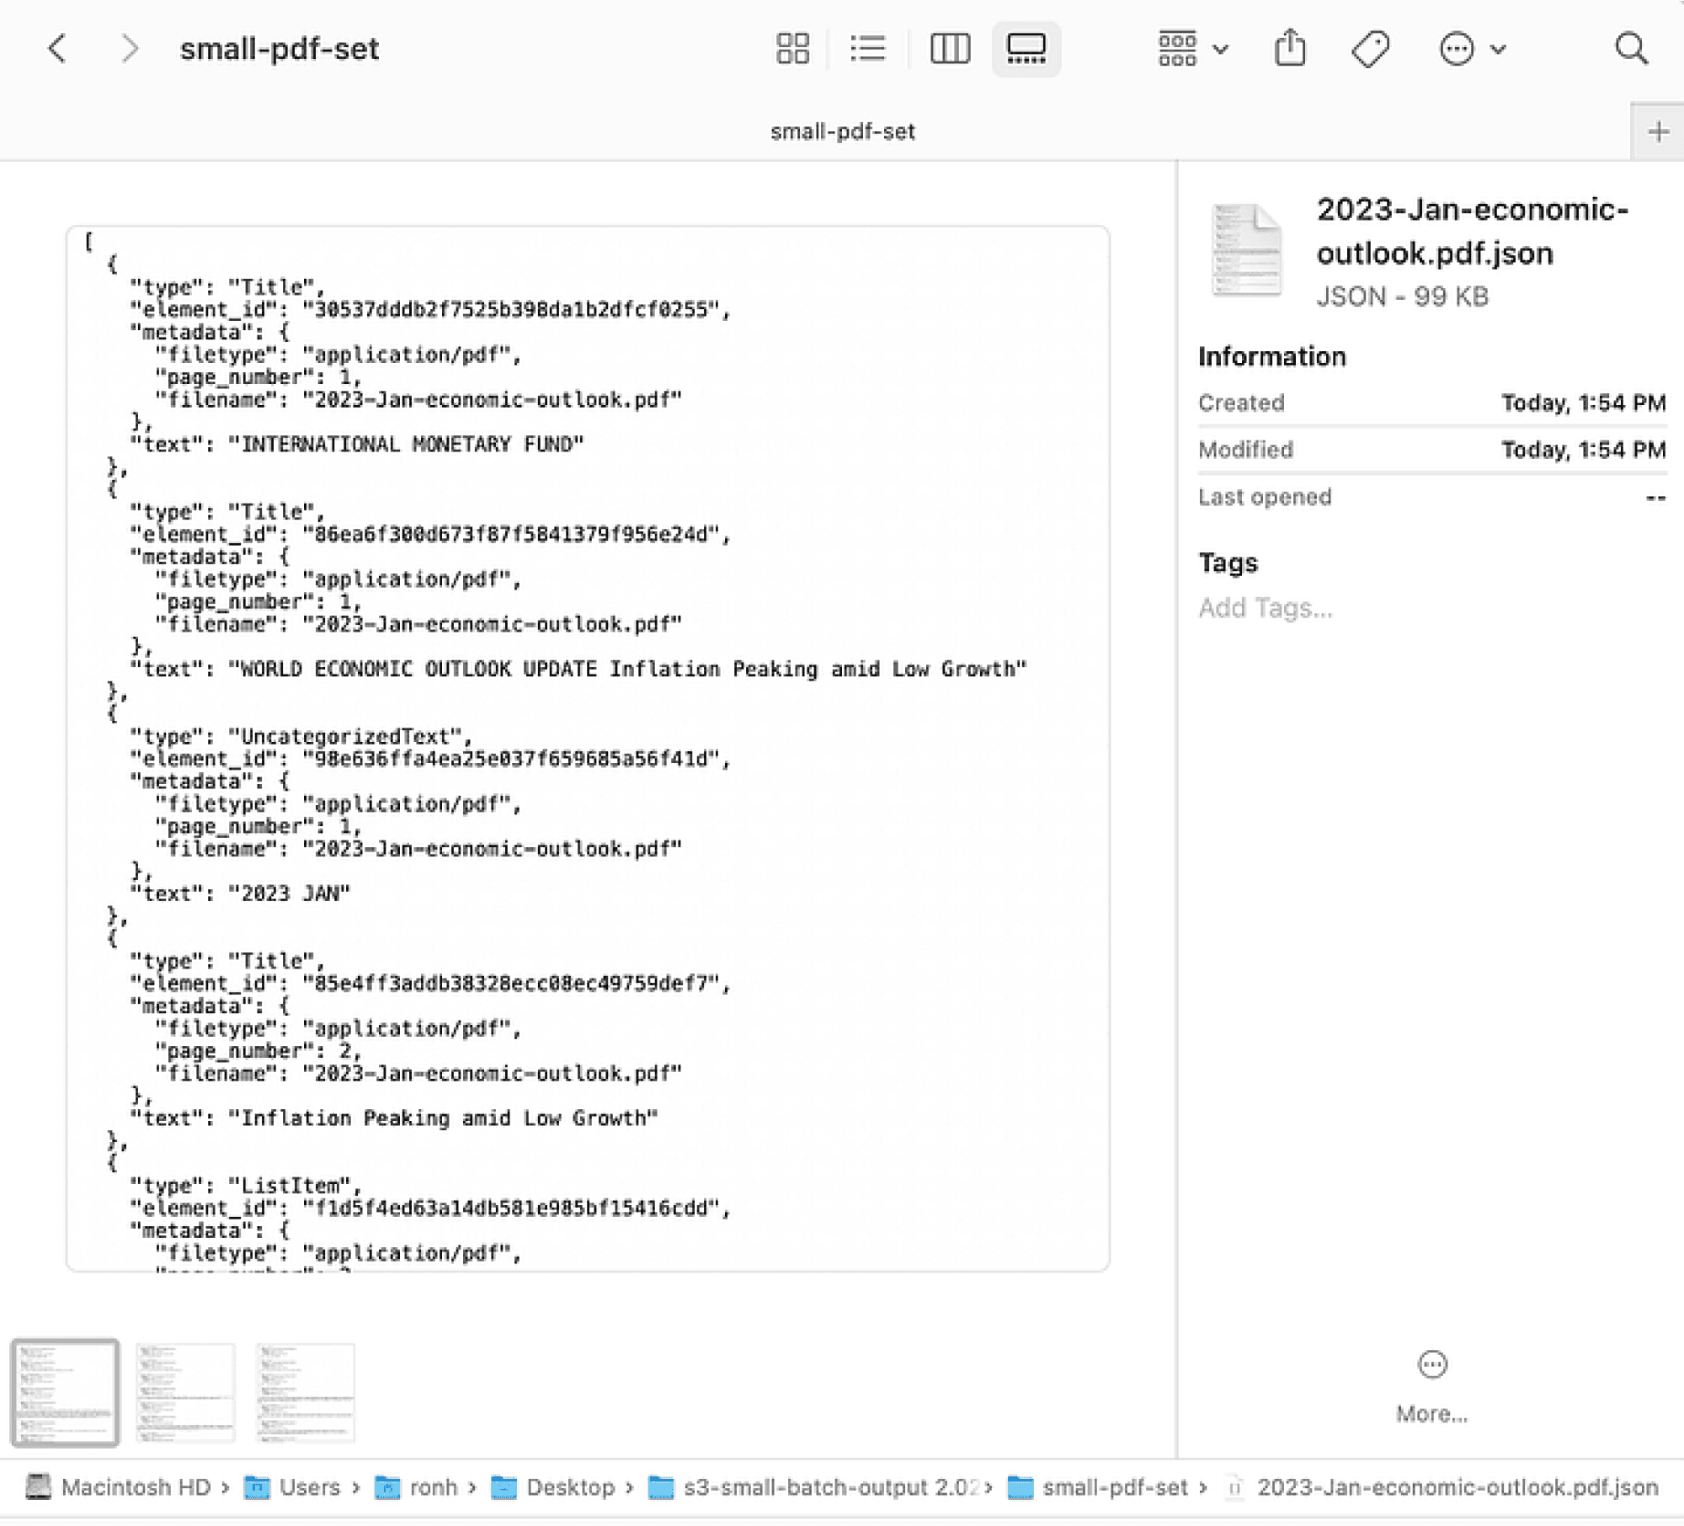Select the second gallery thumbnail
The height and width of the screenshot is (1526, 1684).
coord(185,1392)
